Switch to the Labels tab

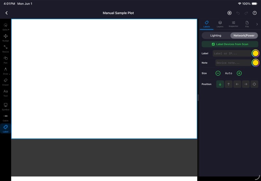pyautogui.click(x=207, y=24)
